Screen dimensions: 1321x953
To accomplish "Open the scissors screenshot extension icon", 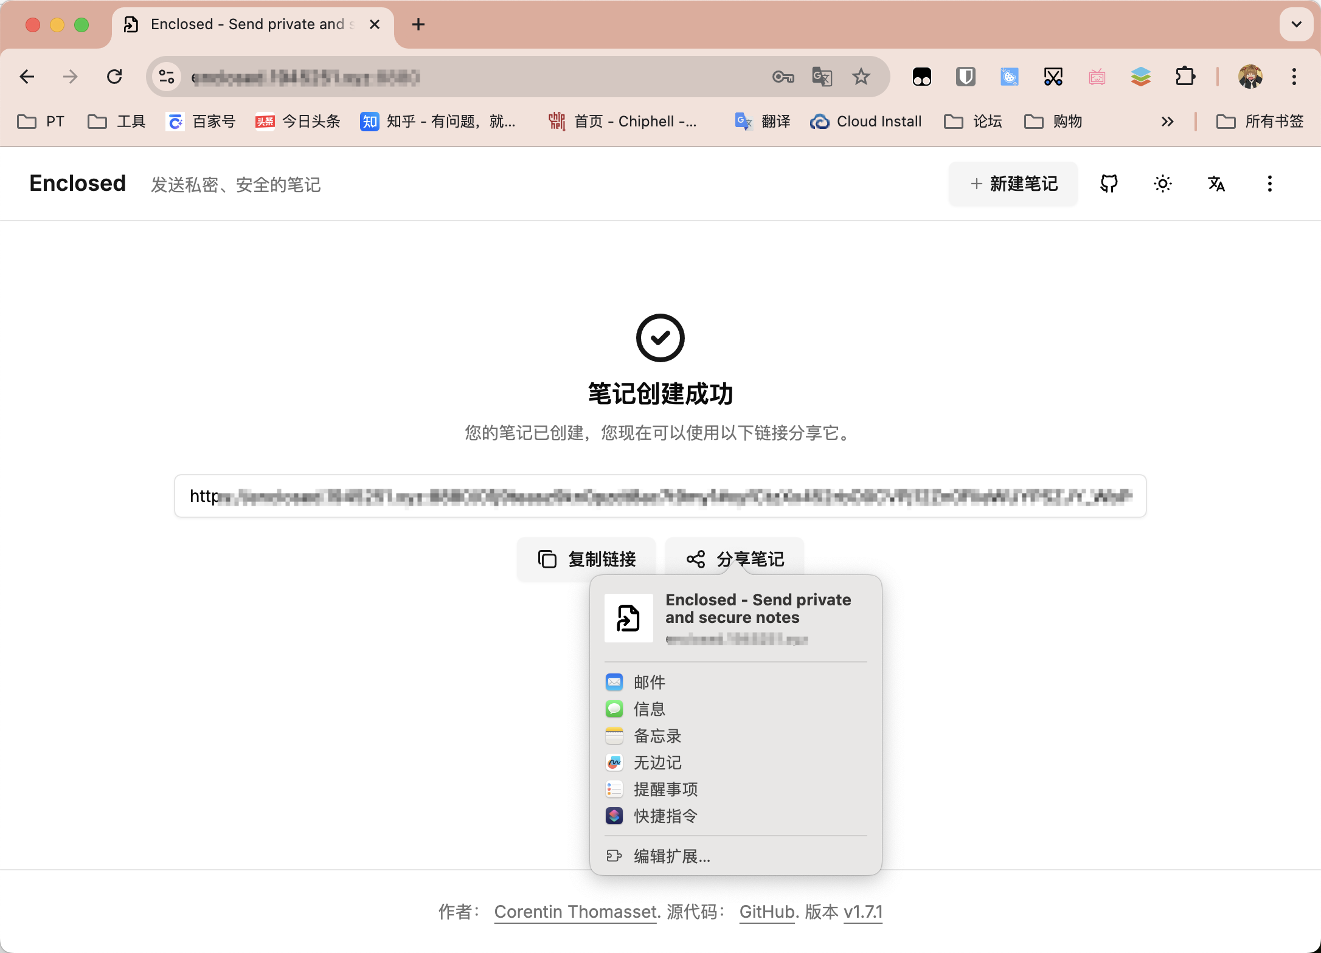I will (x=1053, y=77).
